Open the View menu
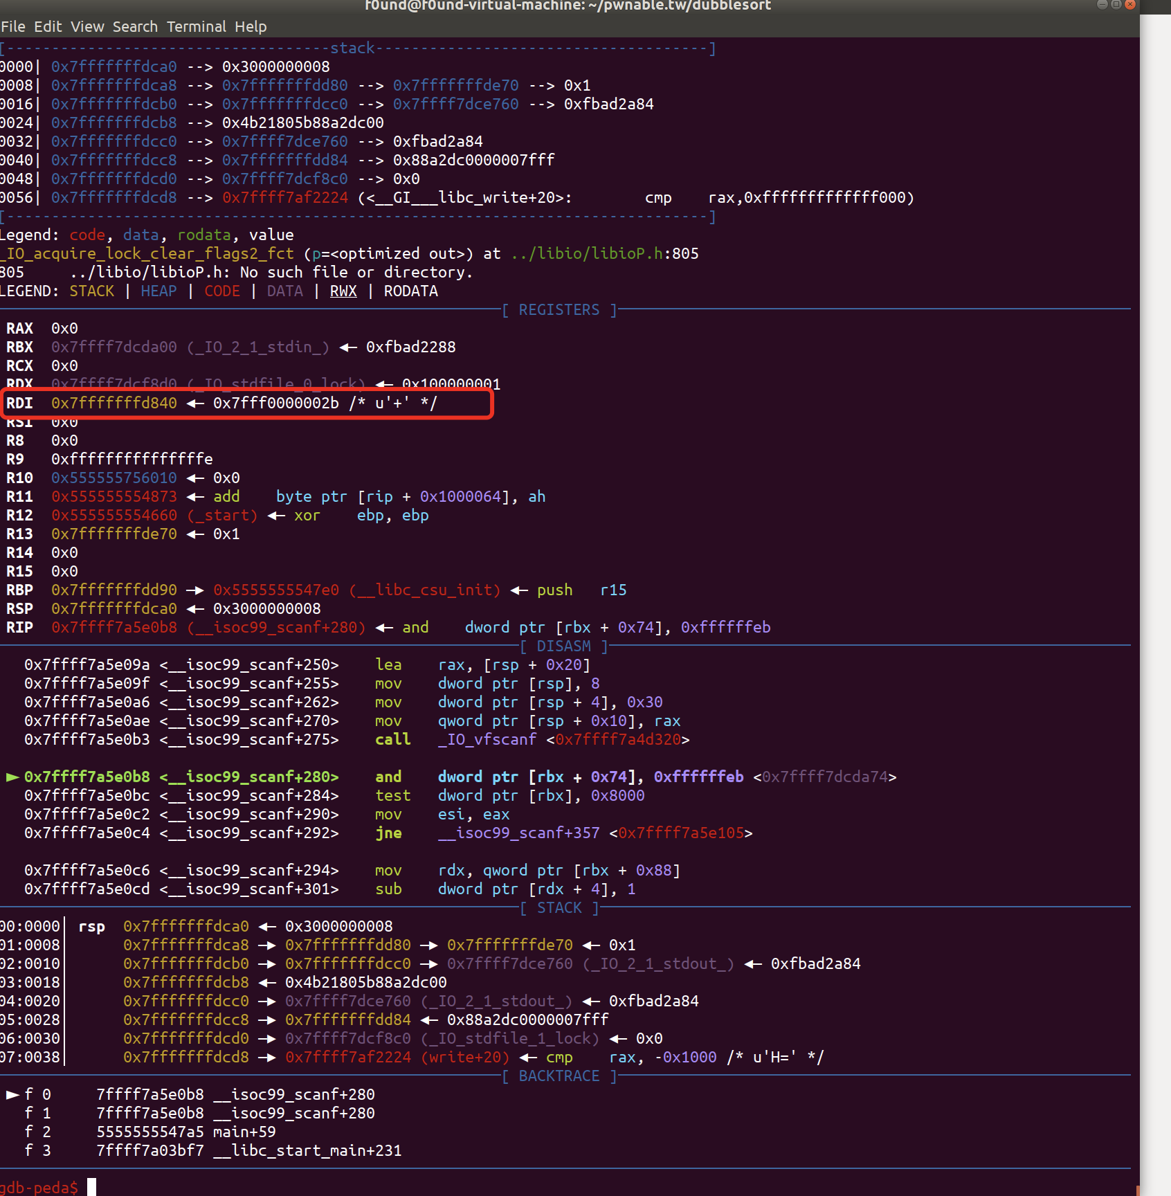Viewport: 1171px width, 1196px height. [x=87, y=26]
